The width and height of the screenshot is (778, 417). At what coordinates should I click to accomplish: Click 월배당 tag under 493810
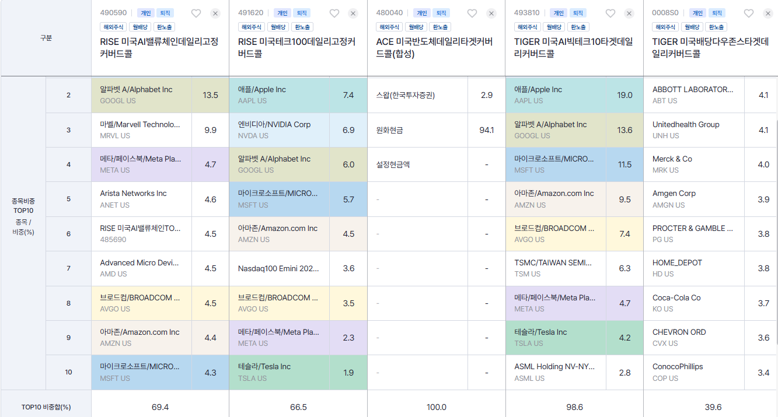coord(554,27)
